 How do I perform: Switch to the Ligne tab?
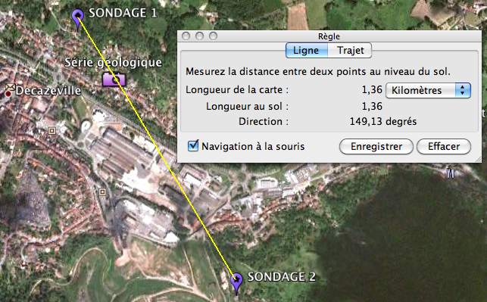tap(306, 50)
